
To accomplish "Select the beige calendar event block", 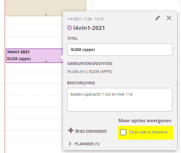I will 46,7.
